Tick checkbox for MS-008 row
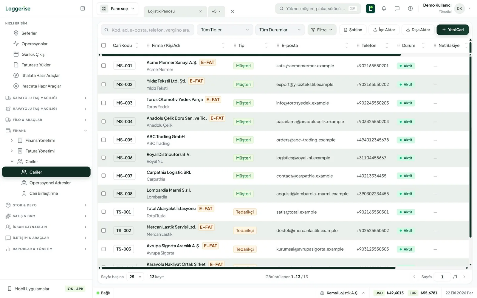 pos(103,194)
